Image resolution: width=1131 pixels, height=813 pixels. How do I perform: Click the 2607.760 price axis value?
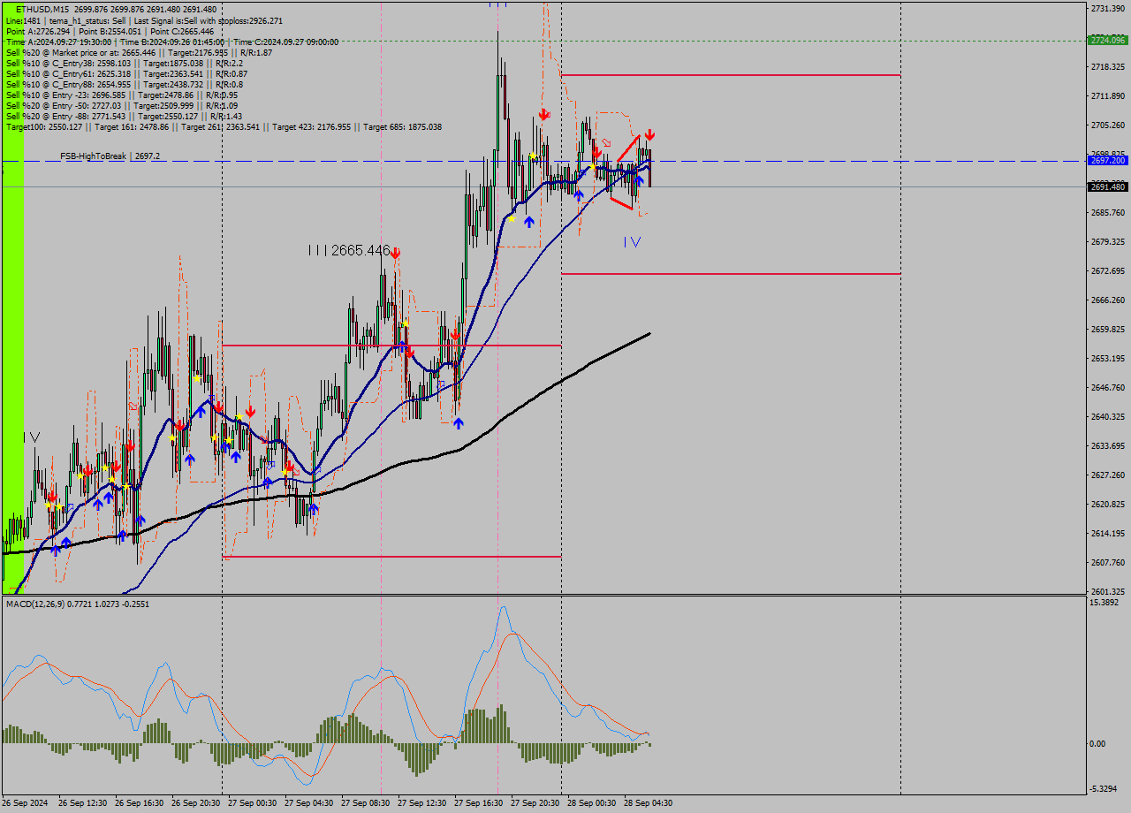[1108, 562]
